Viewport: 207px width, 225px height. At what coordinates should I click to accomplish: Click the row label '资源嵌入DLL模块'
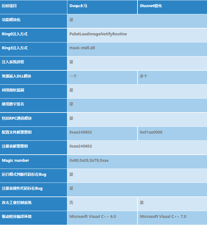(x=16, y=76)
